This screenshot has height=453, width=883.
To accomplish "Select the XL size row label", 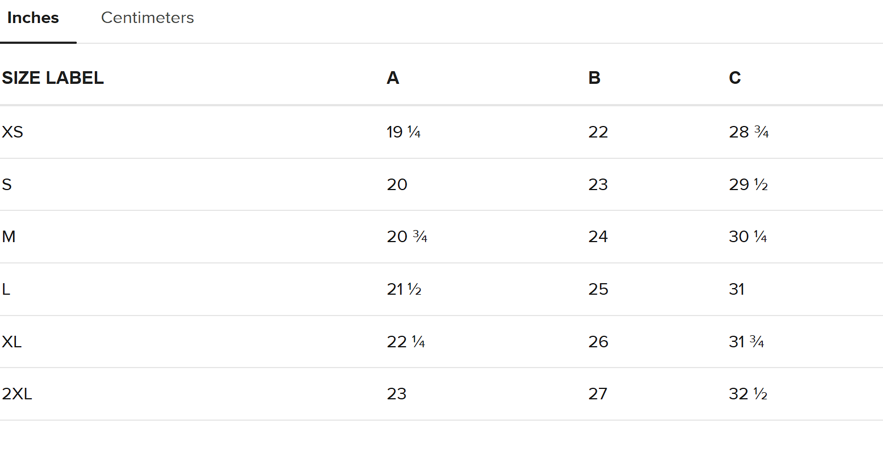I will pyautogui.click(x=12, y=342).
